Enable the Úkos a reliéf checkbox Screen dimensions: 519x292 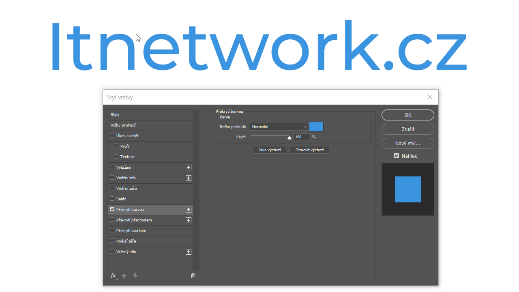coord(112,135)
